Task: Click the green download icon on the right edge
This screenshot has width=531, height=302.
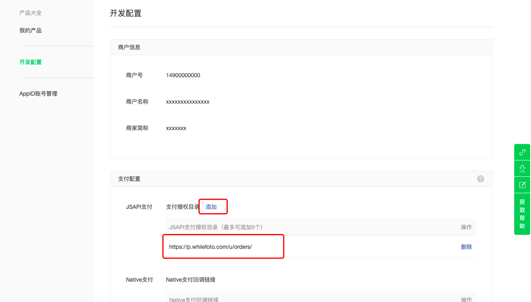Action: (x=522, y=168)
